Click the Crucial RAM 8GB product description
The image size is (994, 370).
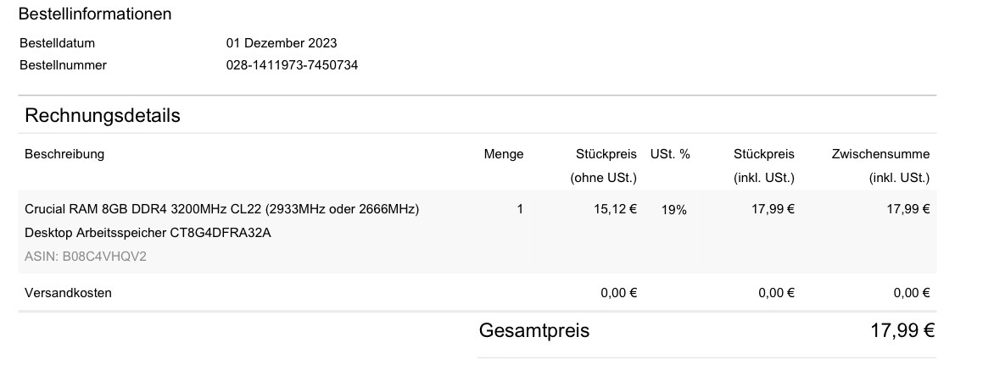222,209
